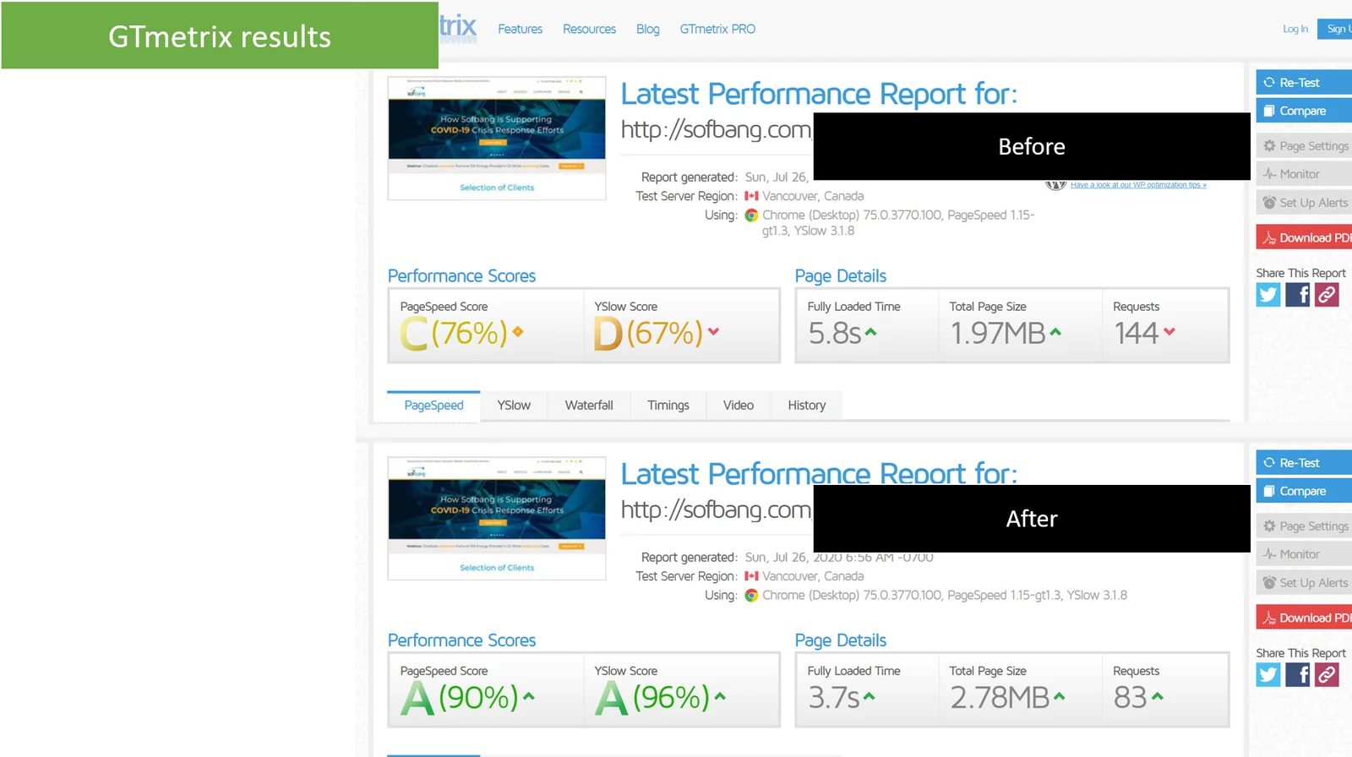Open the Waterfall tab
Viewport: 1352px width, 757px height.
click(x=589, y=406)
